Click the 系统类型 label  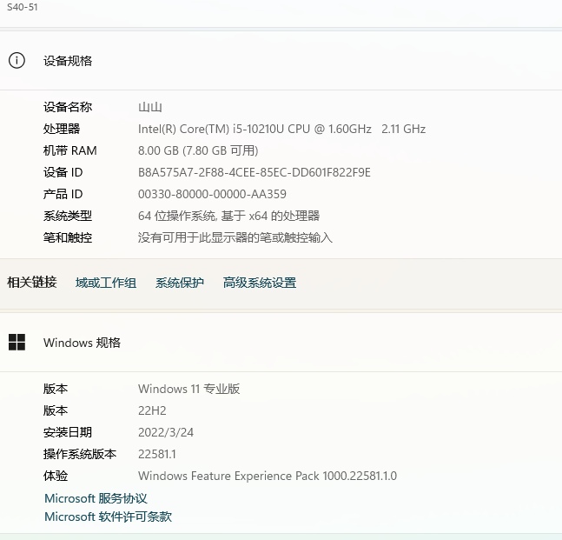(x=68, y=216)
